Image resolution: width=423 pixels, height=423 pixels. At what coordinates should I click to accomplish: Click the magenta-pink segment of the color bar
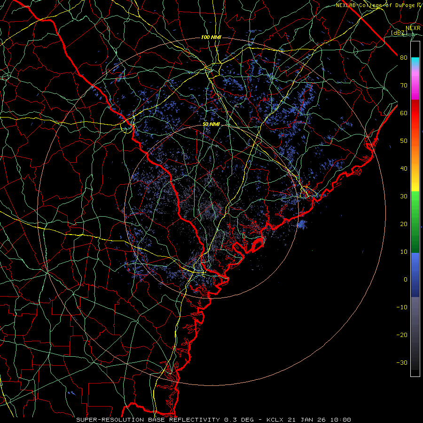pyautogui.click(x=415, y=84)
